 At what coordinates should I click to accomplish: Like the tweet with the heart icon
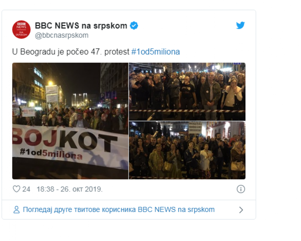pos(16,189)
